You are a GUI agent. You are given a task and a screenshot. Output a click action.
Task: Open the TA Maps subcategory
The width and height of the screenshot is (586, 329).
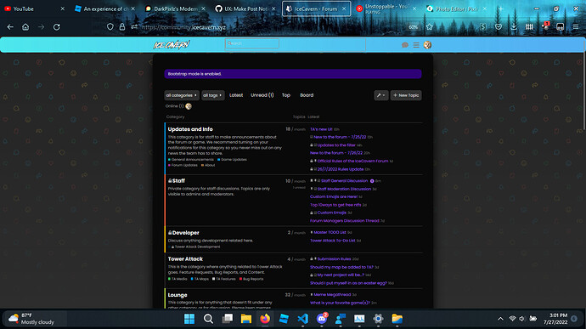[x=201, y=279]
